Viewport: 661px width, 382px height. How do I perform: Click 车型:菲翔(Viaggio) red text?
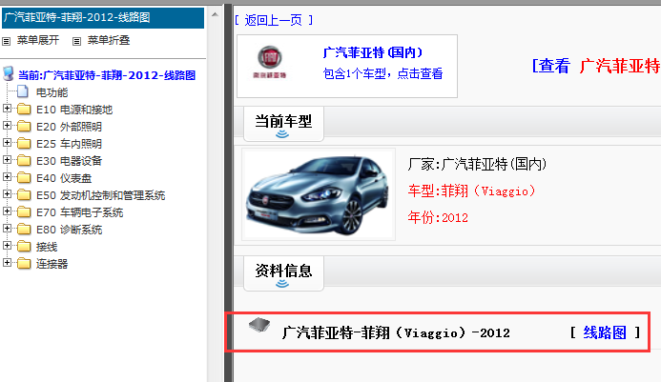[471, 191]
